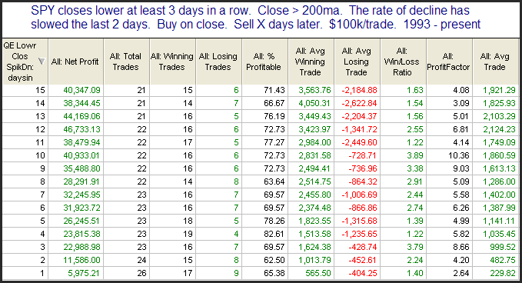The image size is (522, 283).
Task: Select the daysin value 10 row label
Action: tap(40, 155)
